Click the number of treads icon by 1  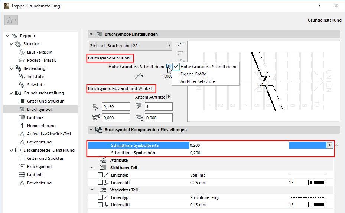click(x=138, y=107)
